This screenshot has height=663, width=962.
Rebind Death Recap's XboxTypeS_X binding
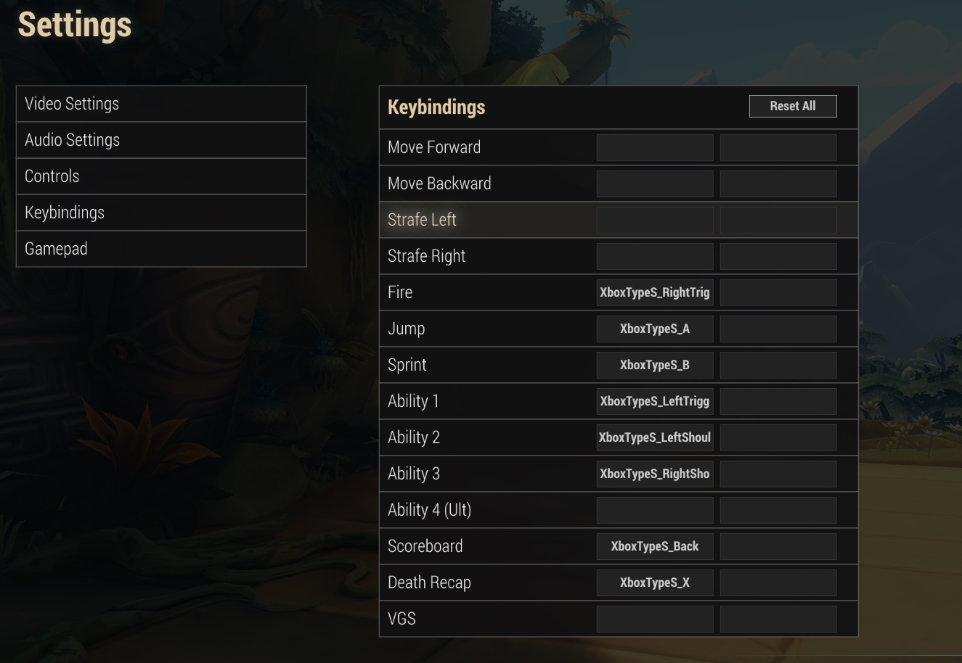tap(655, 582)
